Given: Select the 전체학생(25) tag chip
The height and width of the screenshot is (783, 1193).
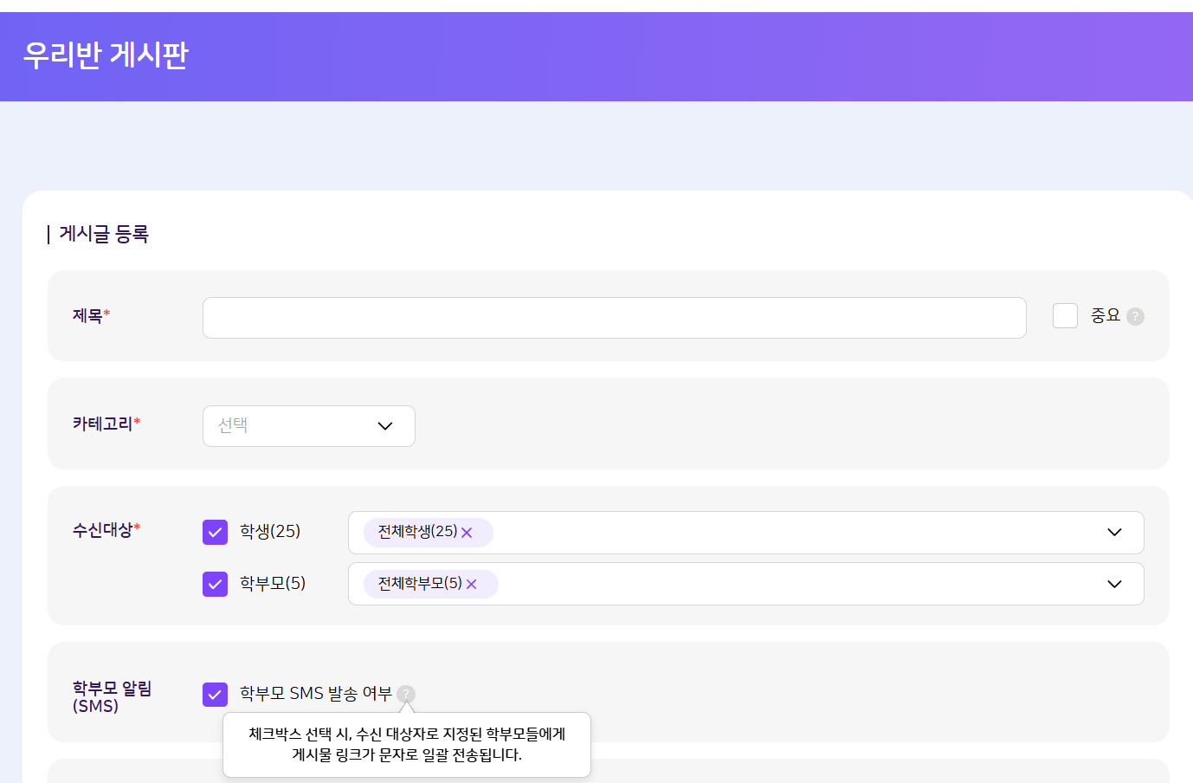Looking at the screenshot, I should (417, 532).
